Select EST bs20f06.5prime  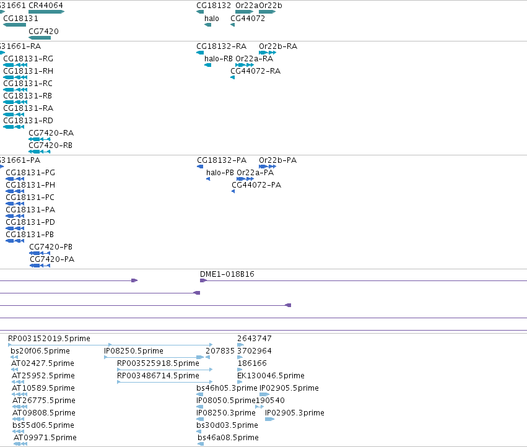pos(40,351)
